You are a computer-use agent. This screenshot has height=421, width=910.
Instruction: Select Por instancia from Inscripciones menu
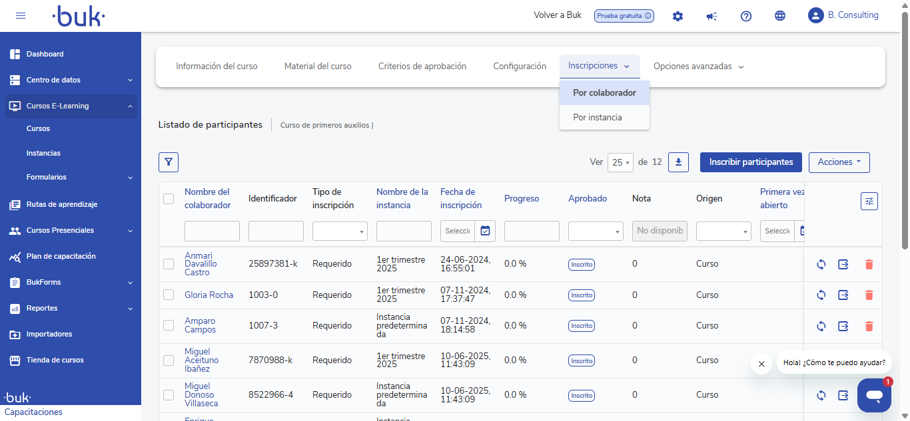click(598, 117)
